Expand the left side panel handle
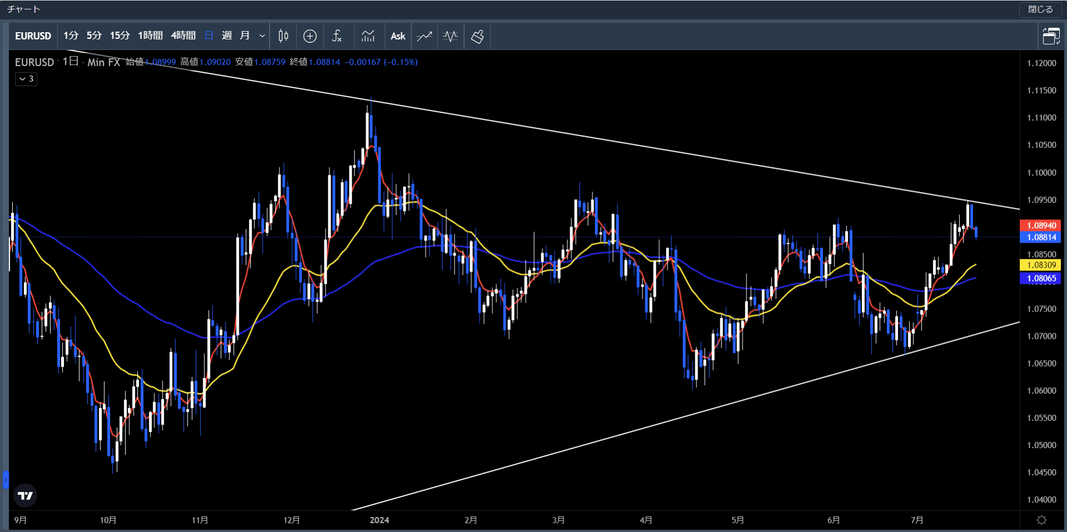 pos(6,479)
